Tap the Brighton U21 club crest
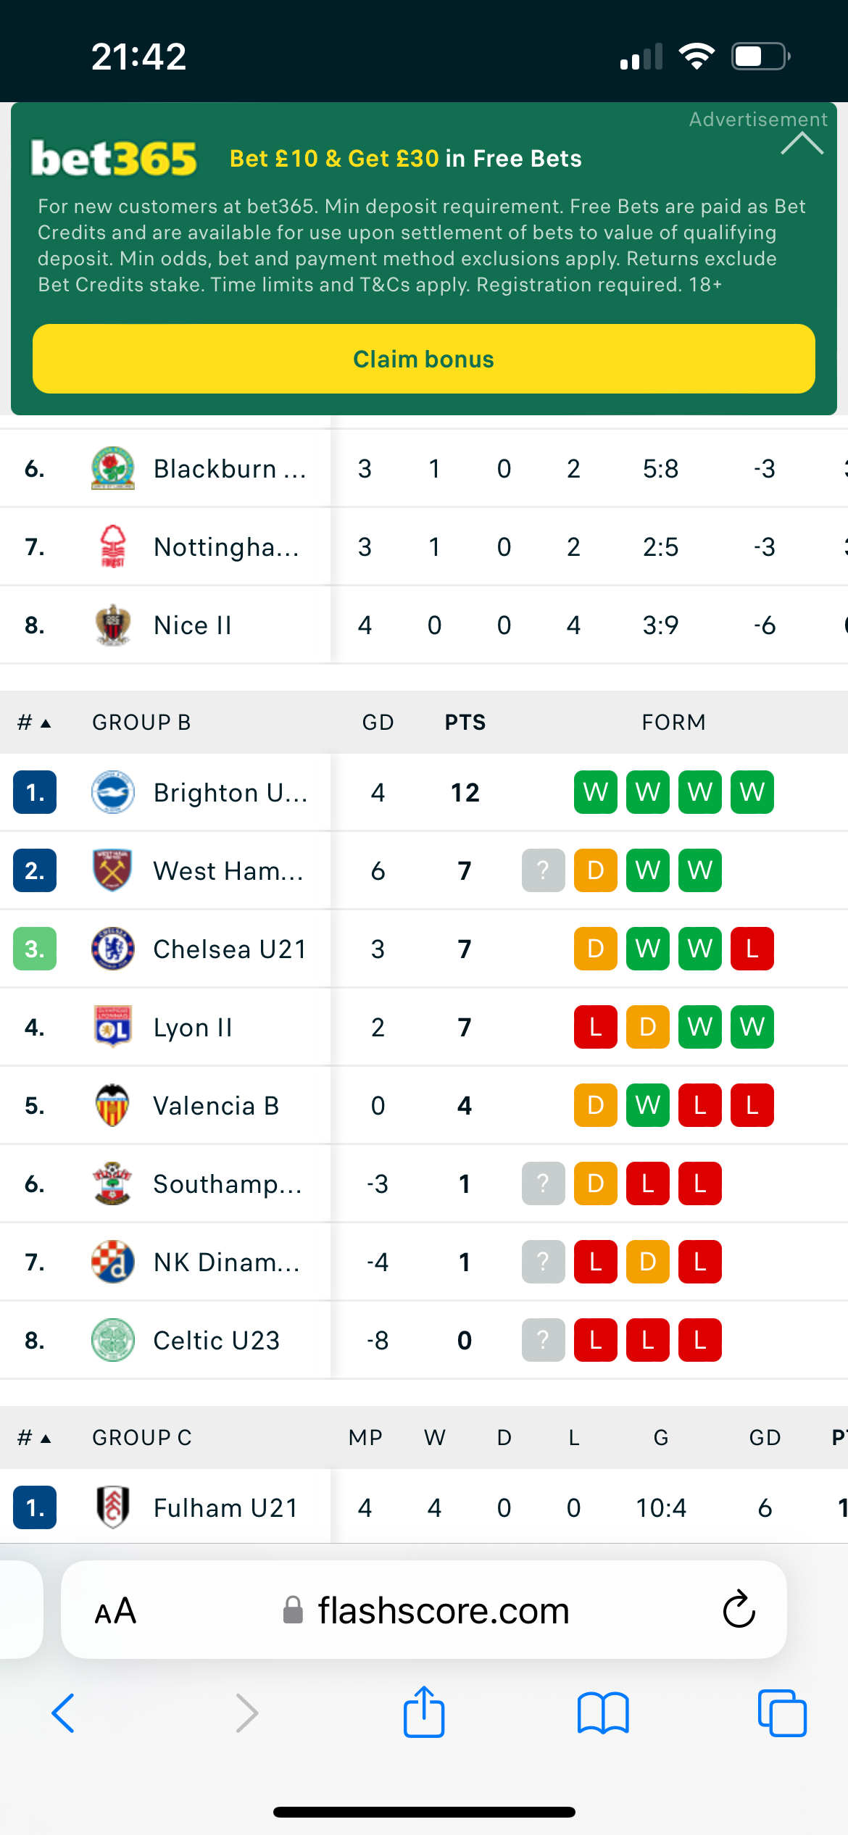848x1835 pixels. [112, 792]
